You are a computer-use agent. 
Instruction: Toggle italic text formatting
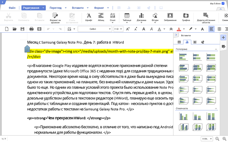[x=151, y=29]
